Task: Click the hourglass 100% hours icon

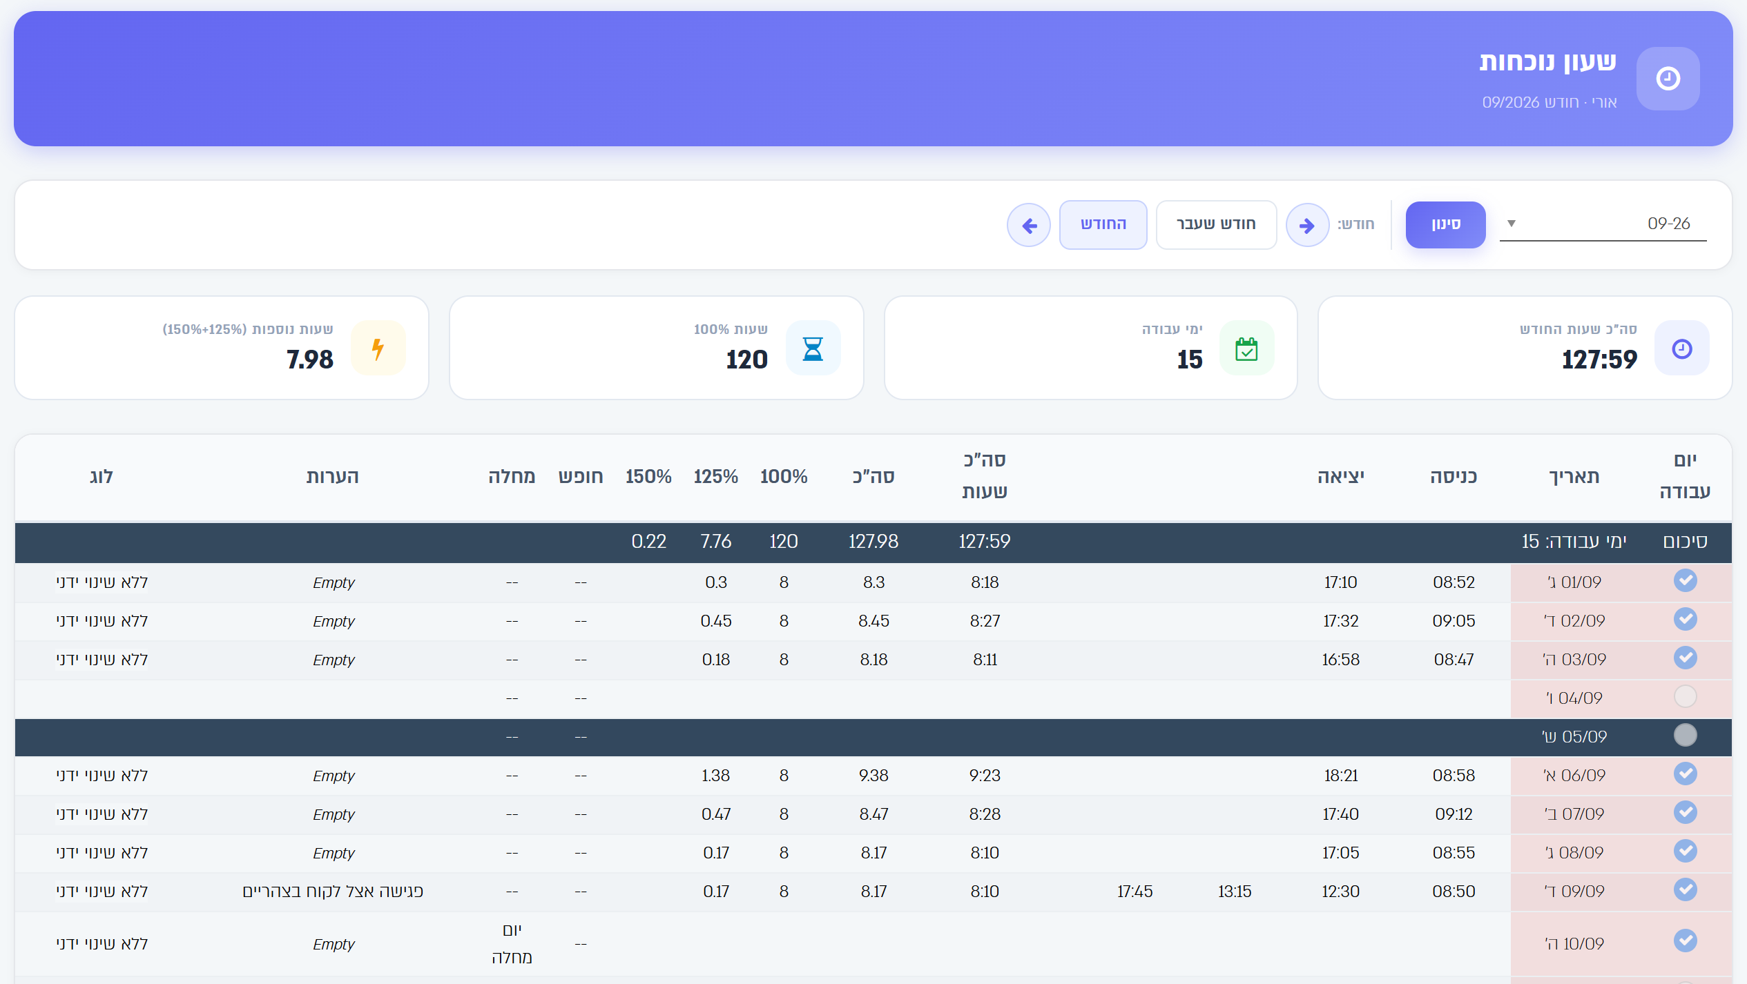Action: 813,348
